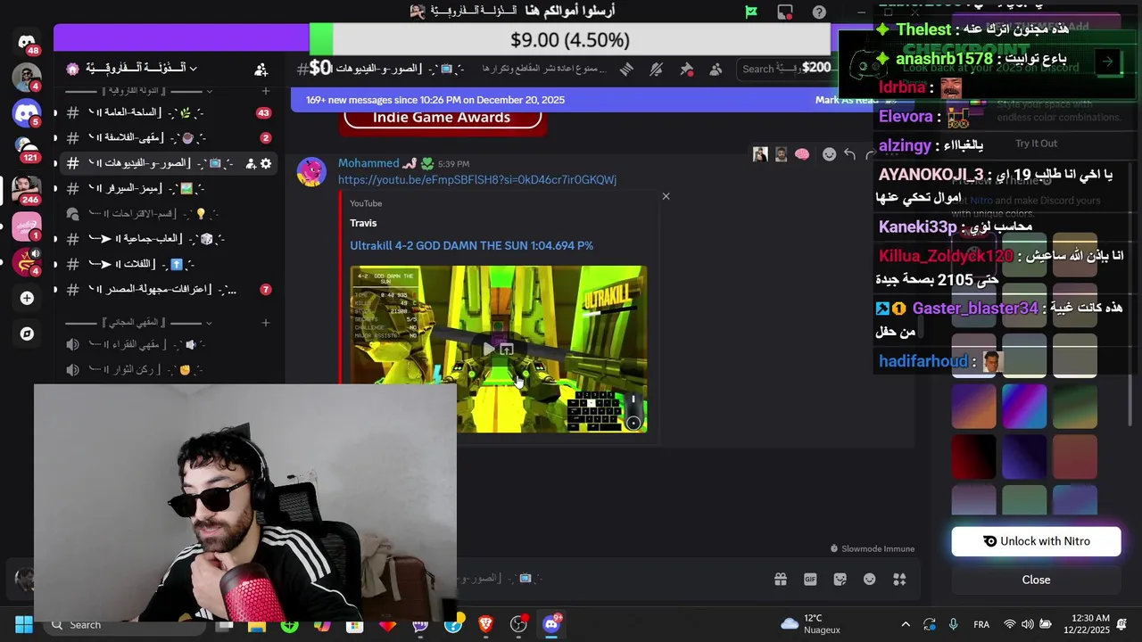1142x642 pixels.
Task: Click the Indie Game Awards button
Action: [442, 118]
